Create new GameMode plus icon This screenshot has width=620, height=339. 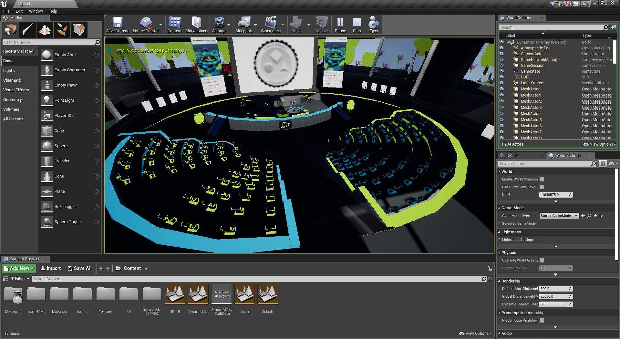tap(595, 216)
